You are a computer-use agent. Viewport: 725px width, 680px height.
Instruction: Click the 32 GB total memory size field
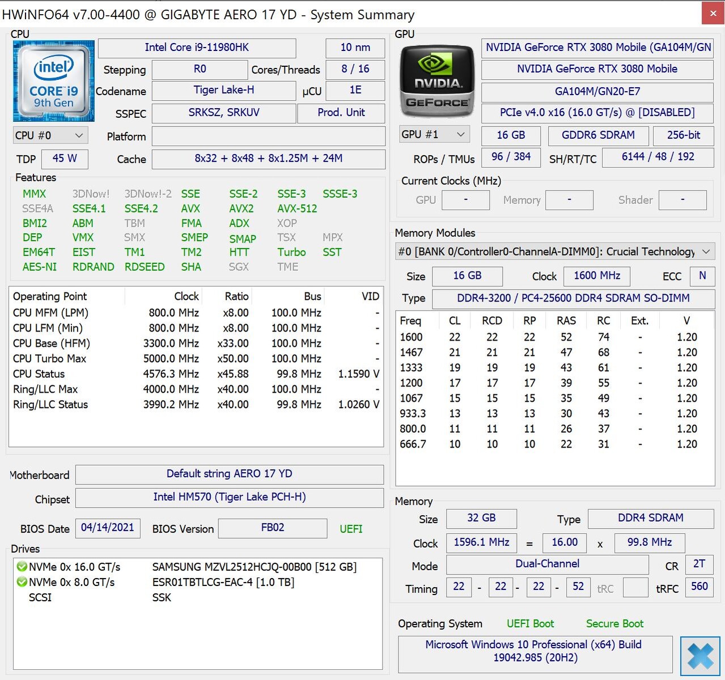pos(481,518)
